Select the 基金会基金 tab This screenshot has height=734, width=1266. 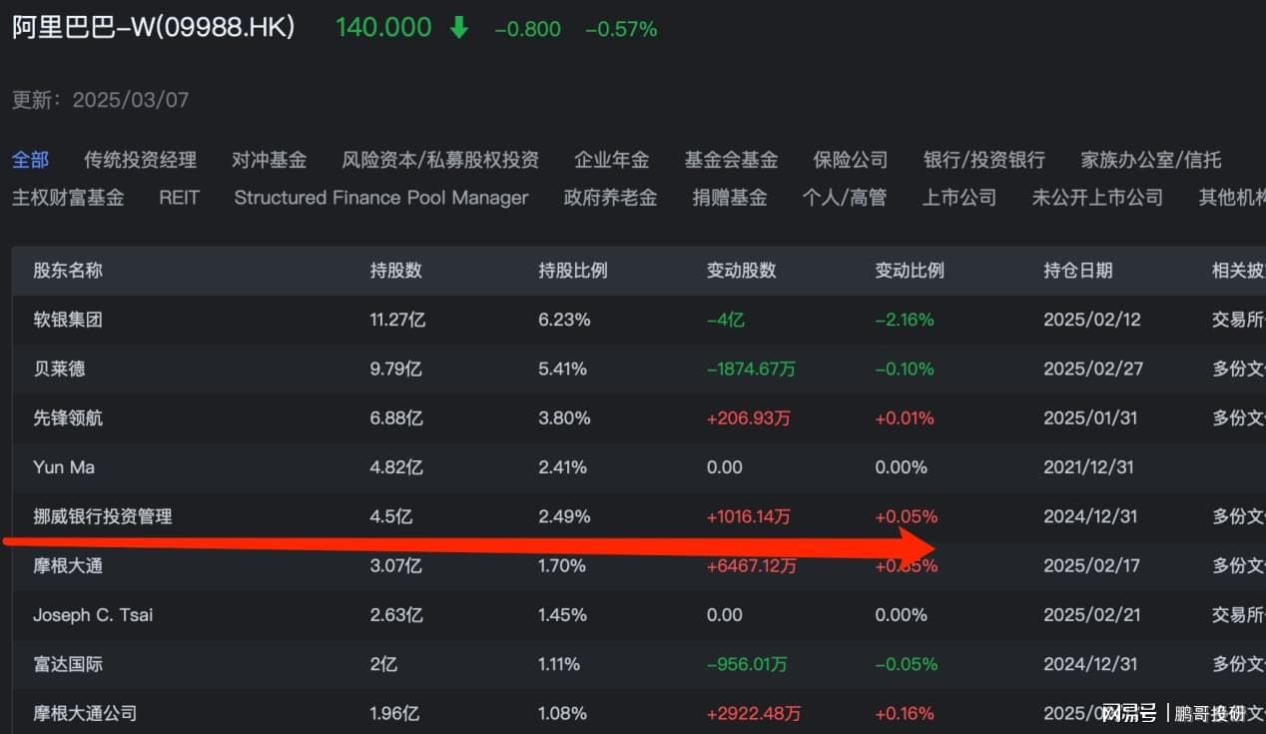click(731, 160)
